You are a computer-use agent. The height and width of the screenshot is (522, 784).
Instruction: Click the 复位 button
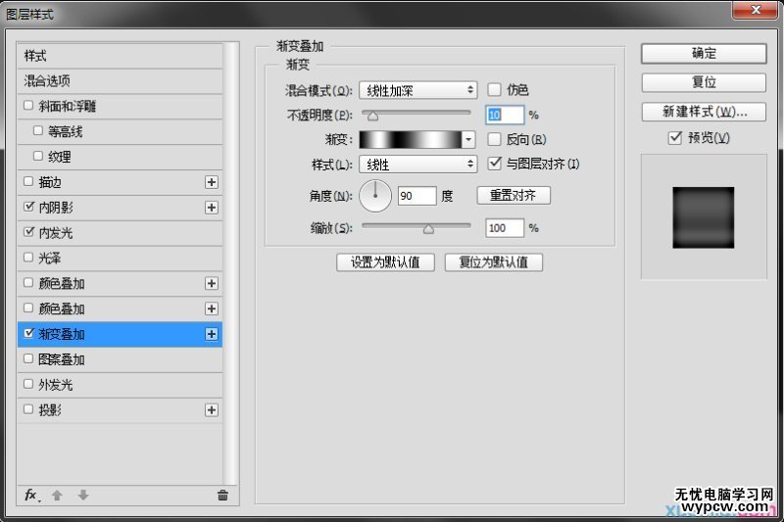[x=704, y=82]
